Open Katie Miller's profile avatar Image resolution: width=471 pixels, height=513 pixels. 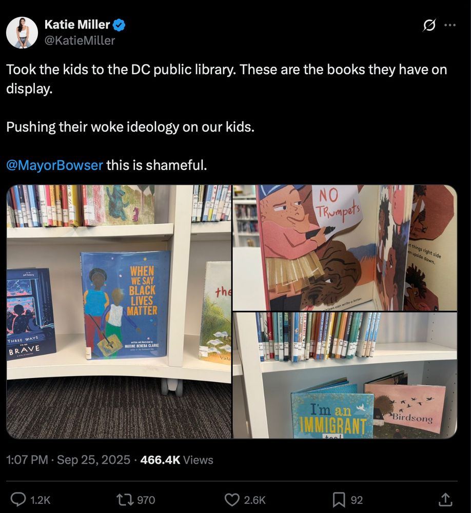click(x=22, y=33)
